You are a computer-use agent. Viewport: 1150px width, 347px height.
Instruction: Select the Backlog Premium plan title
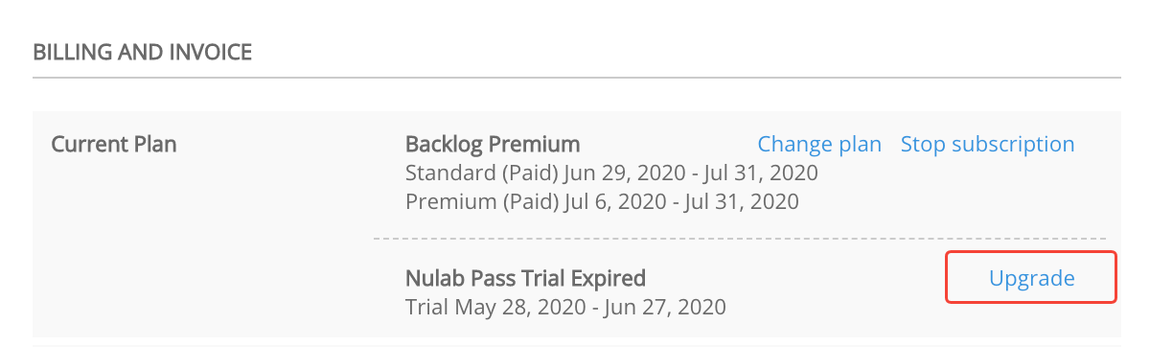(493, 145)
